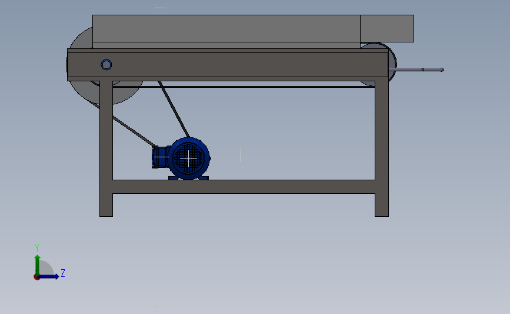Screen dimensions: 510x314
Task: Pick the motor's flanged end housing
Action: [159, 157]
